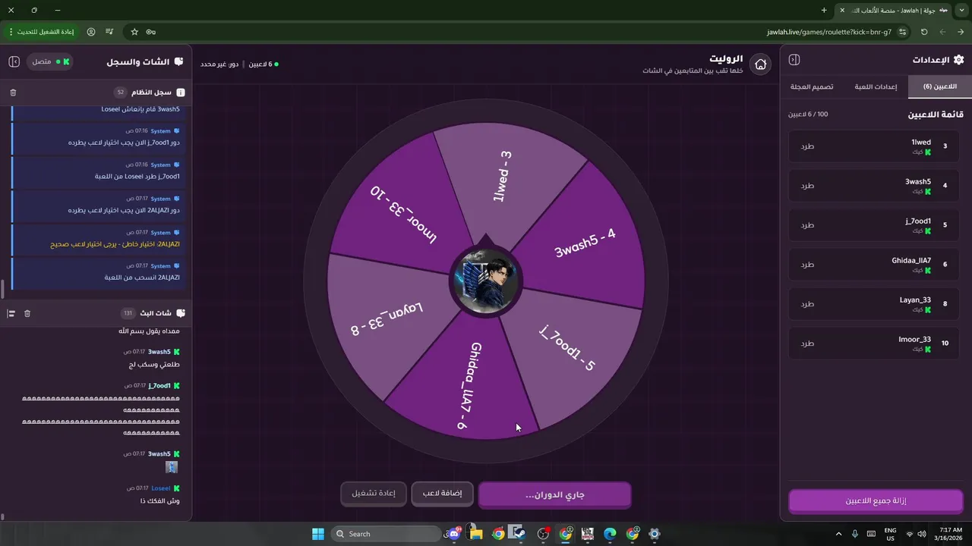
Task: Kick player 3wash5 with طرد
Action: tap(807, 186)
